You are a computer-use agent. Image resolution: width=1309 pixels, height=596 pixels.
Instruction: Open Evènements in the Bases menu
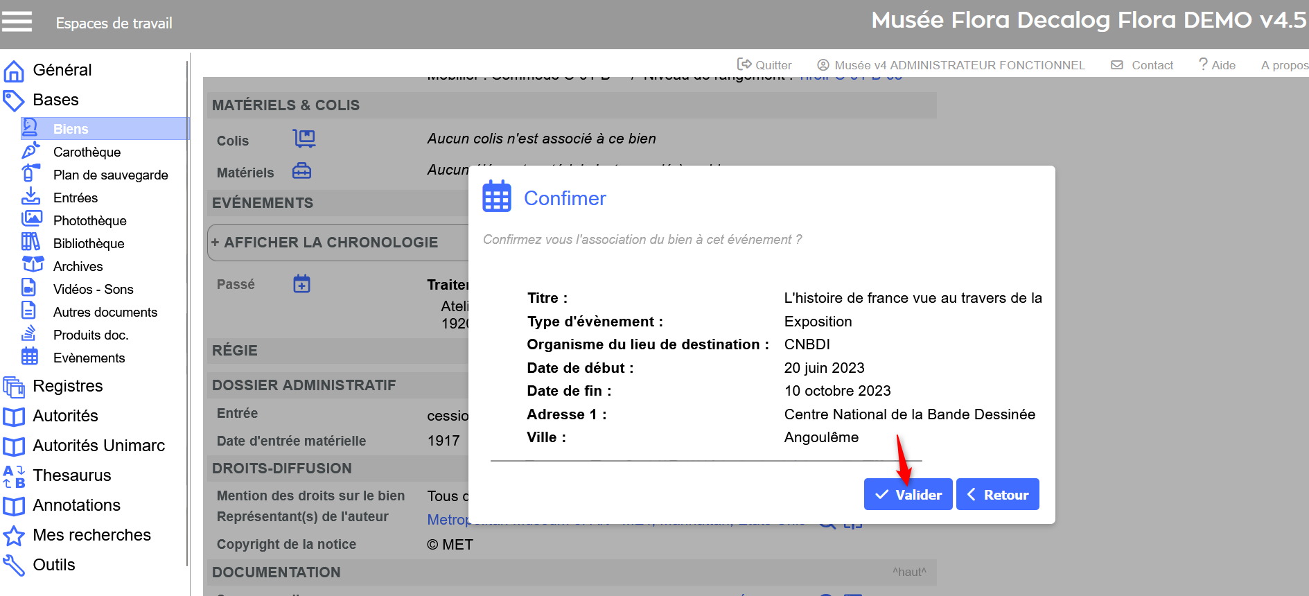coord(89,358)
